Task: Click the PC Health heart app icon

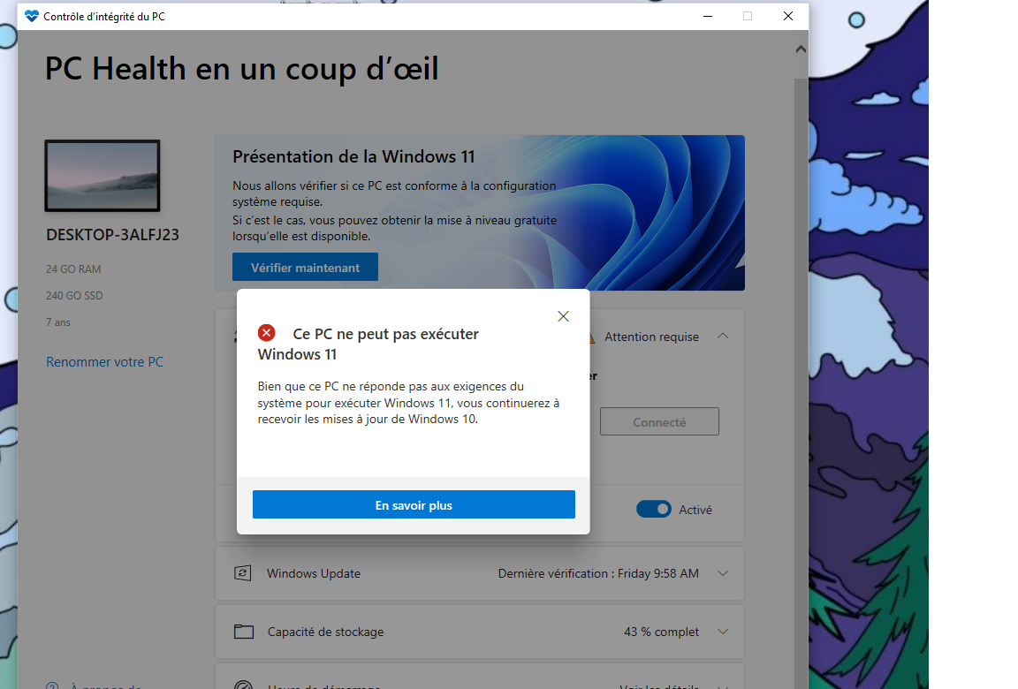Action: pyautogui.click(x=32, y=16)
